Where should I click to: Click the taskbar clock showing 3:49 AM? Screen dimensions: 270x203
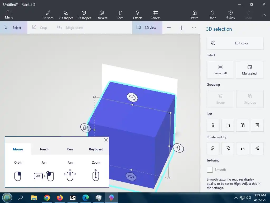click(x=260, y=198)
